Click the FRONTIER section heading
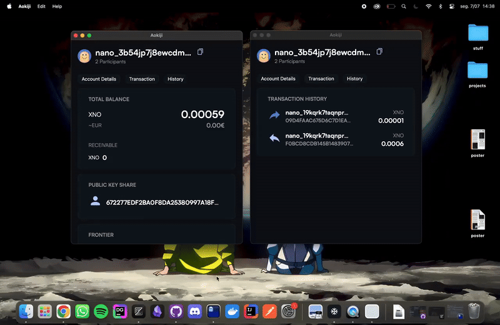 (x=101, y=235)
